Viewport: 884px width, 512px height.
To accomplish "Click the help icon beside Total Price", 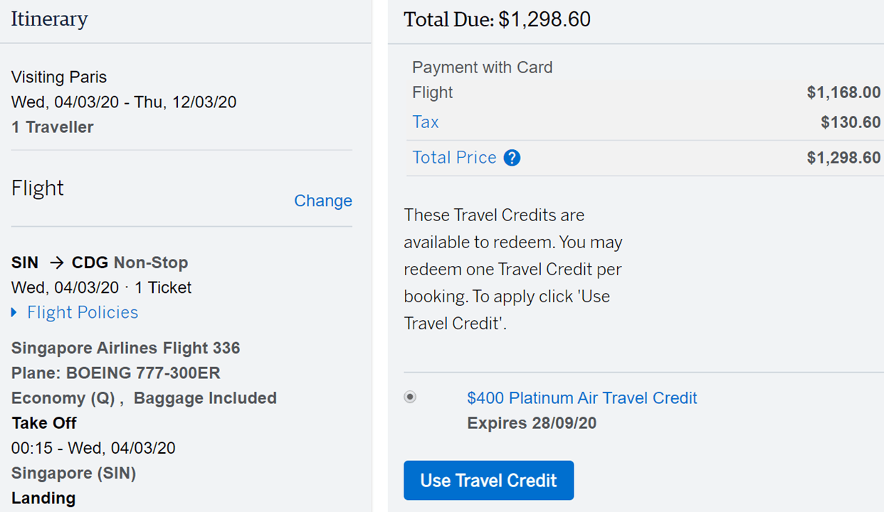I will pyautogui.click(x=512, y=158).
